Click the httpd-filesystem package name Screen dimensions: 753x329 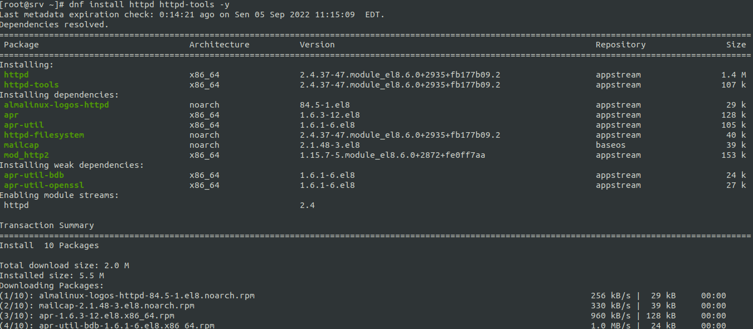click(44, 135)
